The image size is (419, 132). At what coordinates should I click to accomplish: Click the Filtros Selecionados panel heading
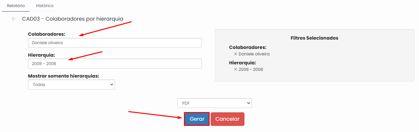pos(314,38)
